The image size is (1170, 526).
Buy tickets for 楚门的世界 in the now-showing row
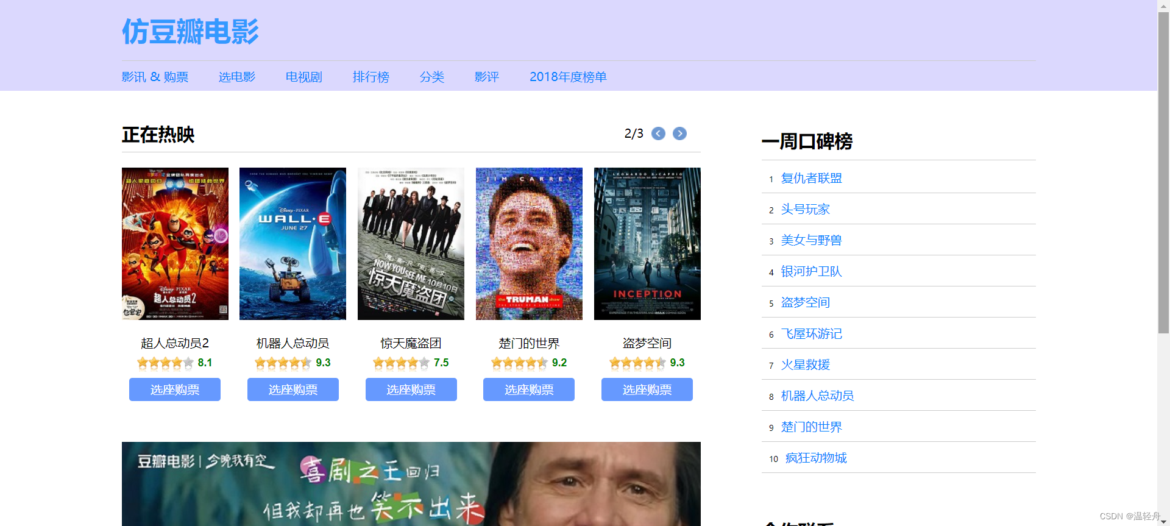(x=529, y=389)
